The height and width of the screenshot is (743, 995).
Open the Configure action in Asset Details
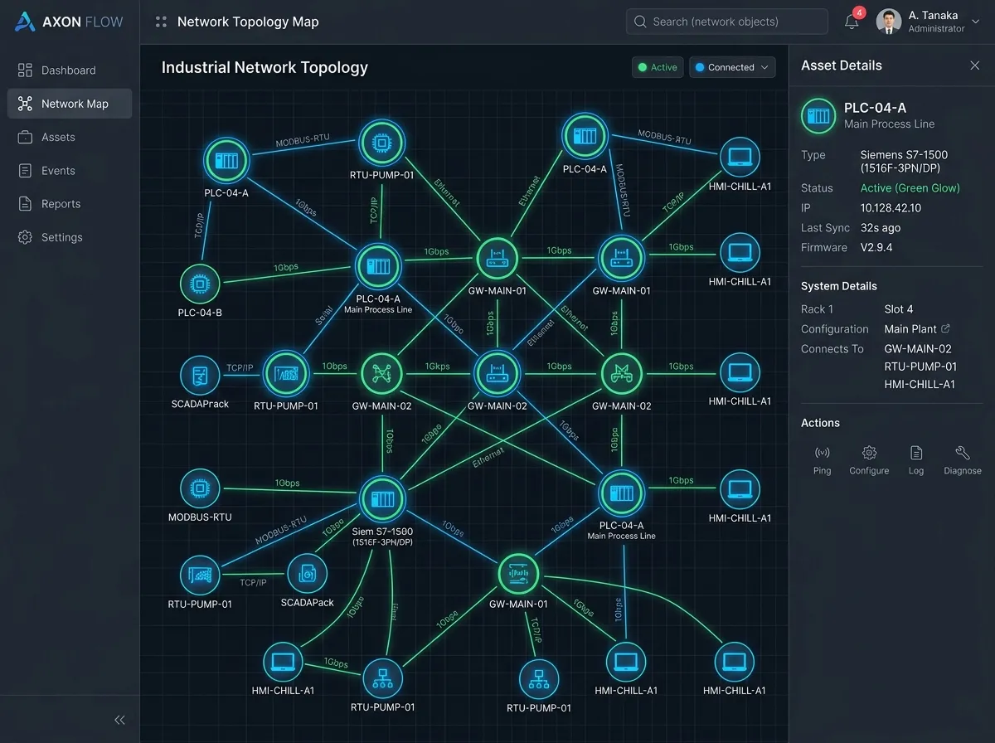pos(869,460)
